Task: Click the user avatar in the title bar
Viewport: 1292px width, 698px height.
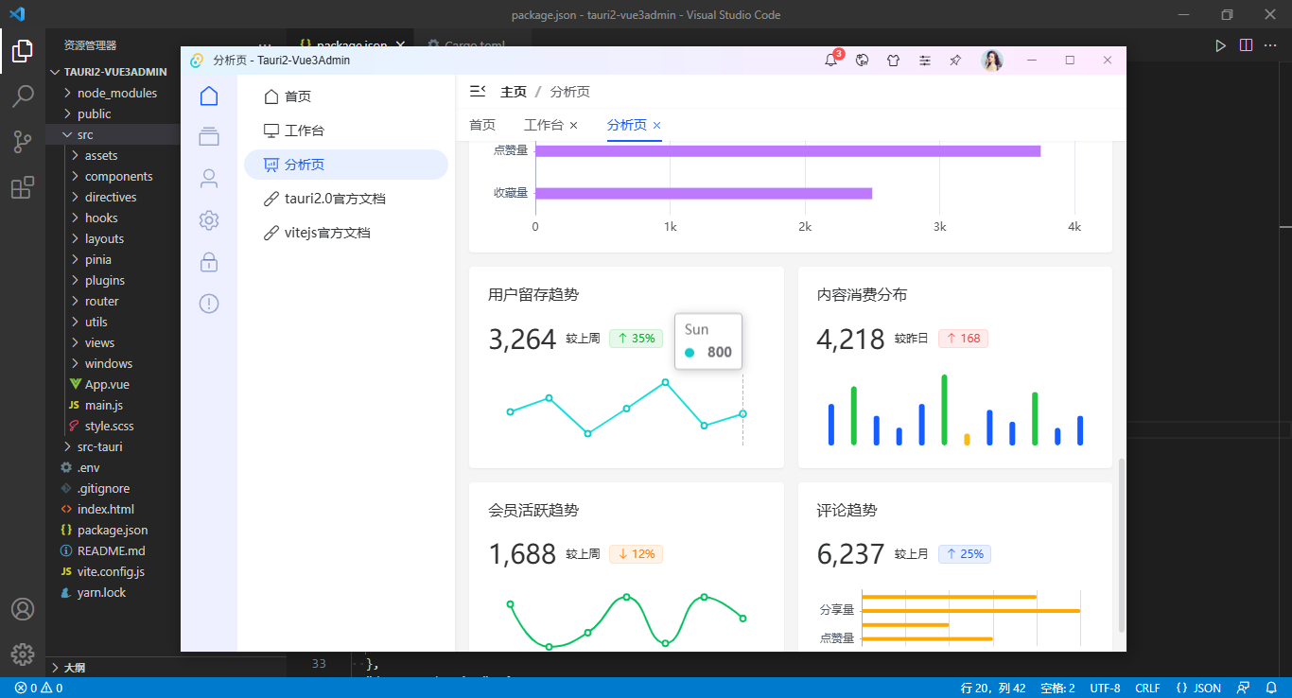Action: tap(992, 59)
